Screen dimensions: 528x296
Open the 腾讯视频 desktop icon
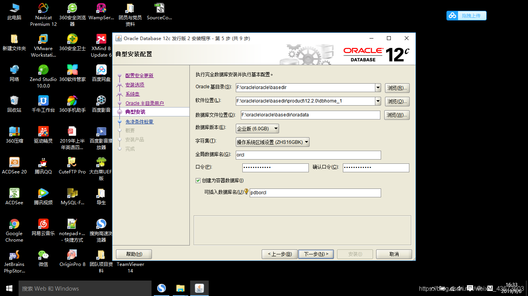(x=43, y=197)
